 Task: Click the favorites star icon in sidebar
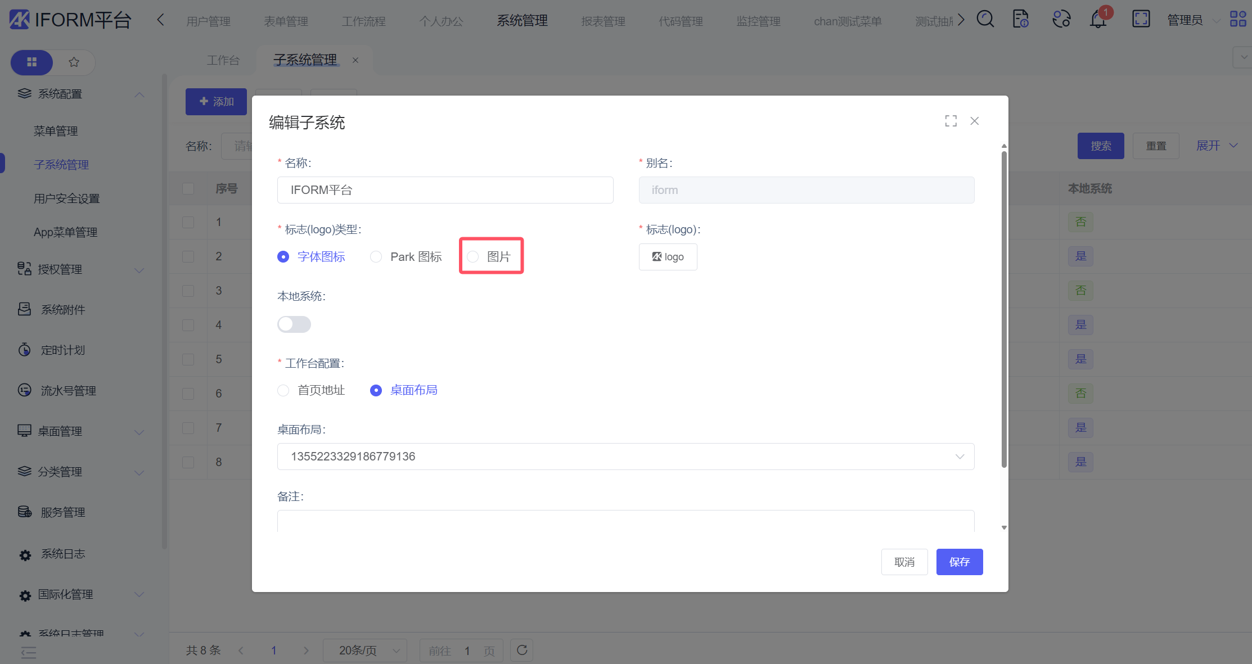[x=74, y=62]
